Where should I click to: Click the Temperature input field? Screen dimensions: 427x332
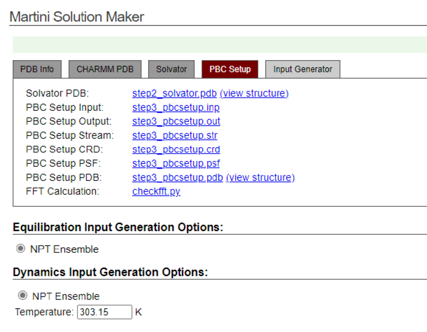pyautogui.click(x=104, y=312)
